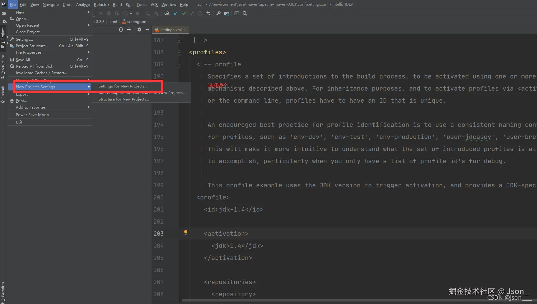537x304 pixels.
Task: Click the Git Rollback undo icon
Action: (x=208, y=13)
